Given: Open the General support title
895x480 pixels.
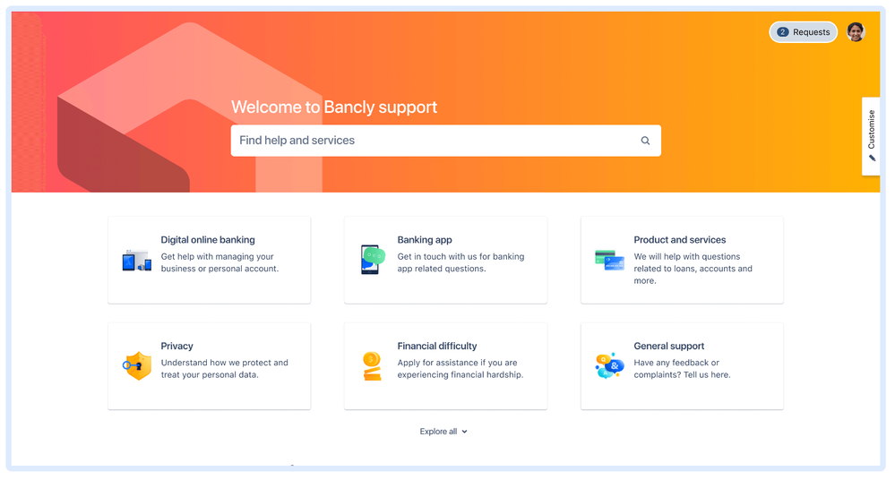Looking at the screenshot, I should 669,346.
